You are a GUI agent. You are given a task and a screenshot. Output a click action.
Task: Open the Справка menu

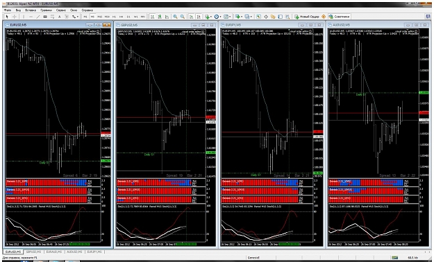pos(87,10)
